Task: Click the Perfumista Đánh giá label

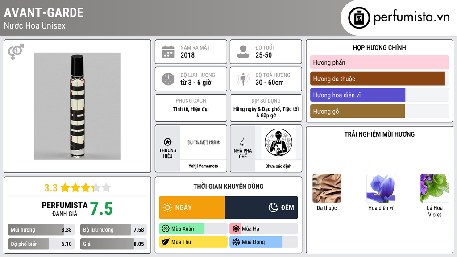Action: 64,209
